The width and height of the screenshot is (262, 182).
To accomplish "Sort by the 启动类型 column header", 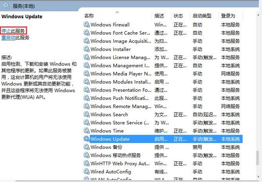I will coord(202,16).
